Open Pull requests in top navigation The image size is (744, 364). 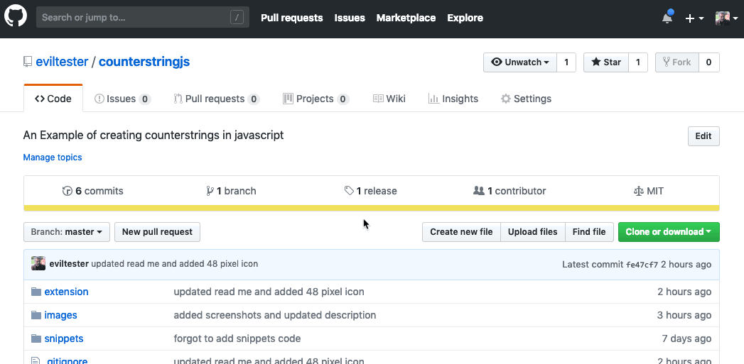click(x=292, y=18)
